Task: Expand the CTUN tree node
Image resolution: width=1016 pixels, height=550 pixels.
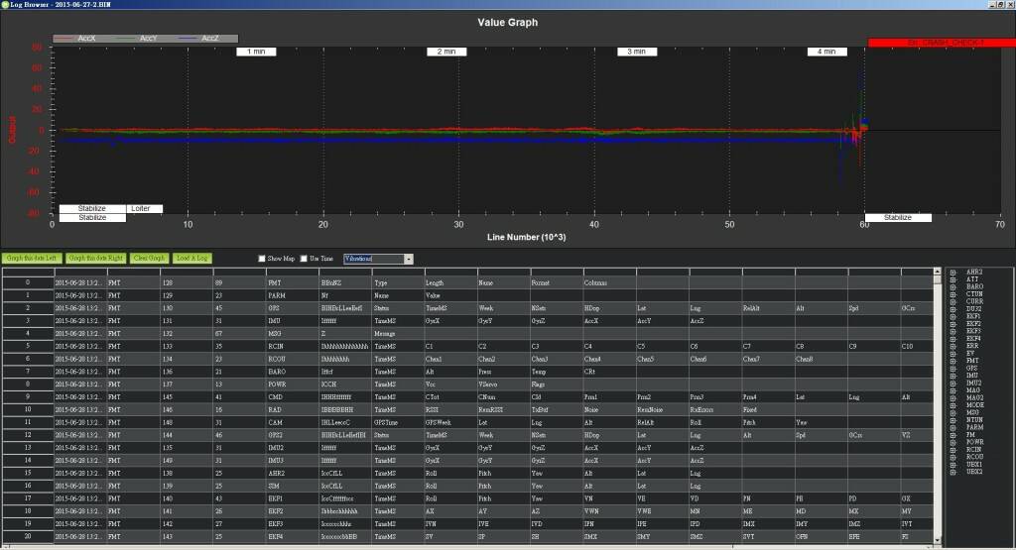Action: pos(953,294)
